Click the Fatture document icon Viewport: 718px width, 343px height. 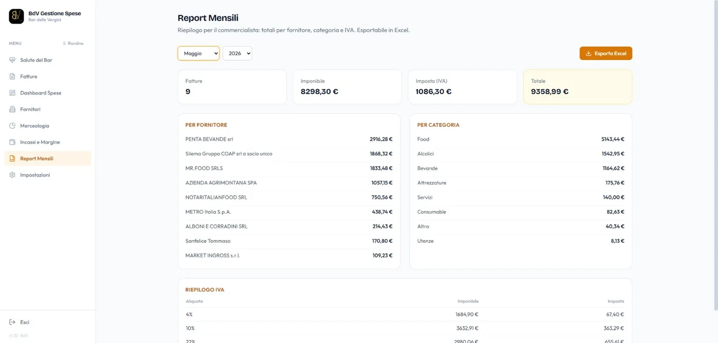point(12,76)
